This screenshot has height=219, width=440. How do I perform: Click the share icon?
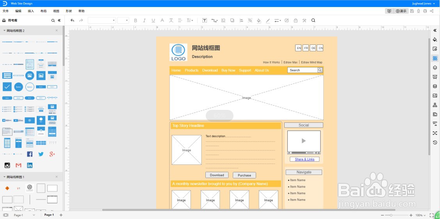[431, 11]
